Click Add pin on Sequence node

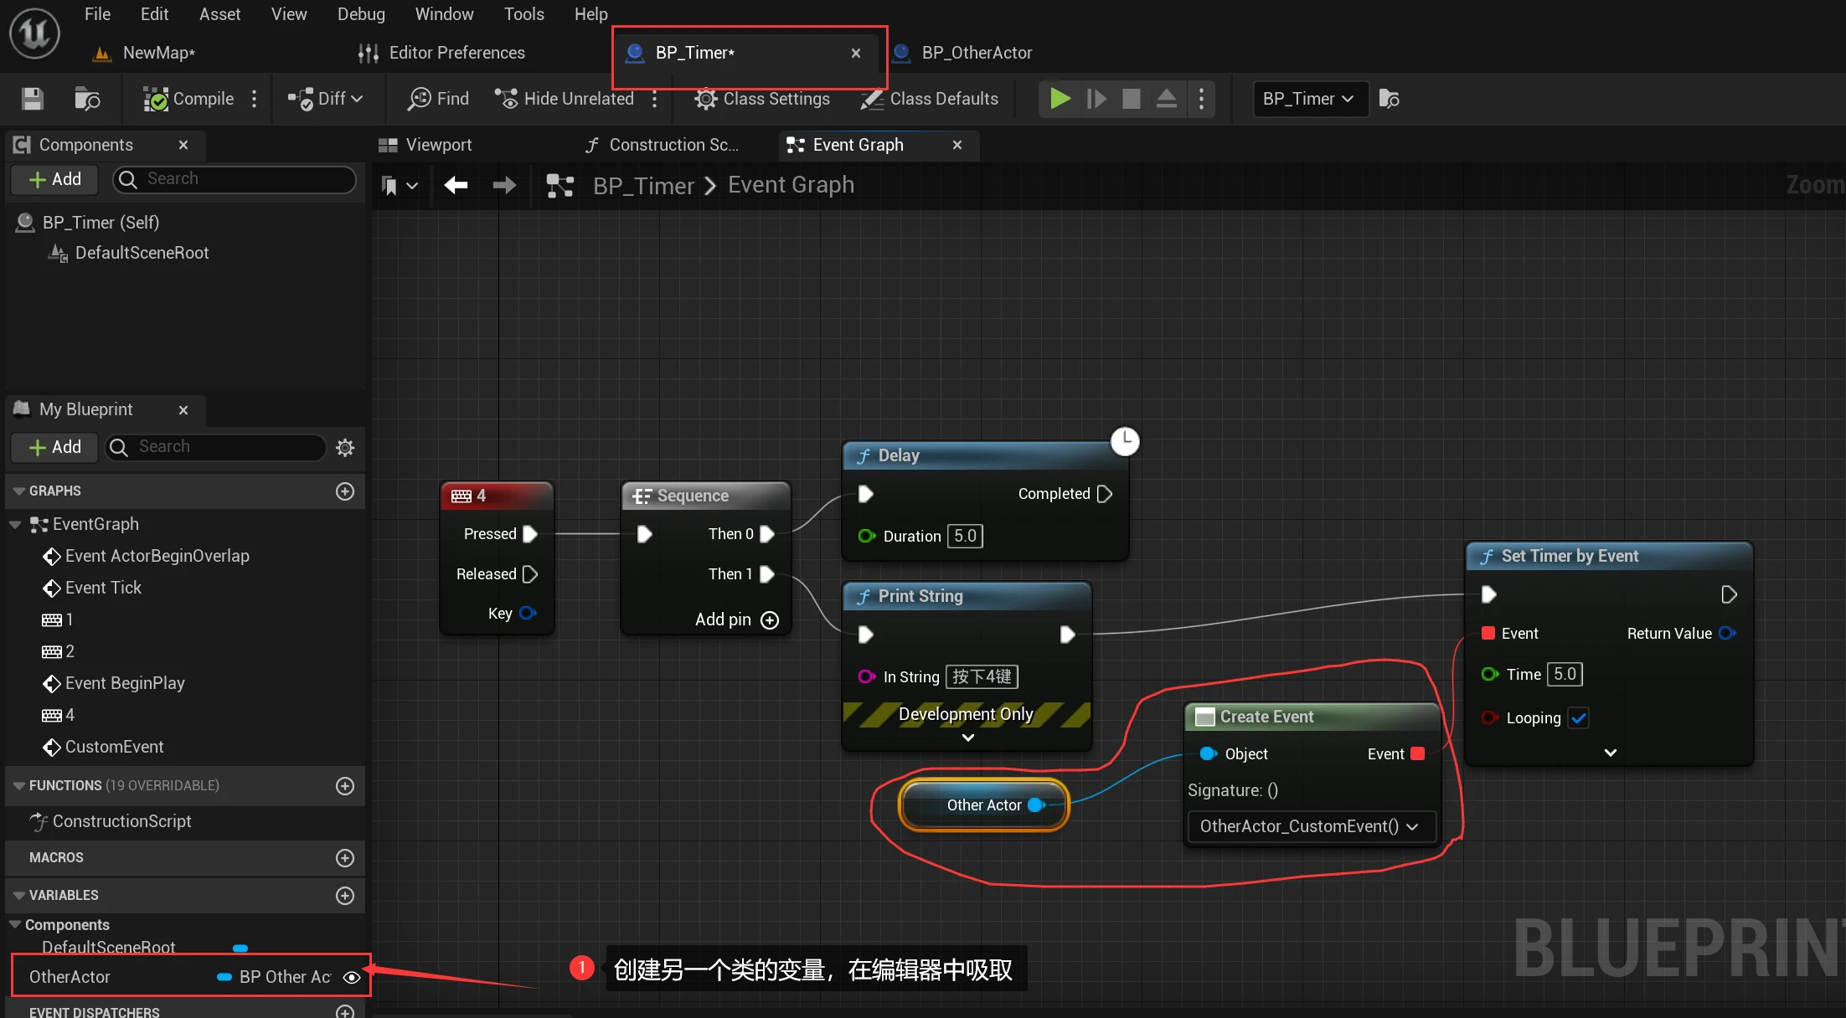point(770,620)
